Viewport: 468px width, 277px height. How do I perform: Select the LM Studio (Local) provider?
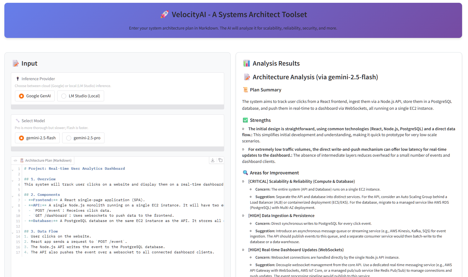(x=81, y=96)
